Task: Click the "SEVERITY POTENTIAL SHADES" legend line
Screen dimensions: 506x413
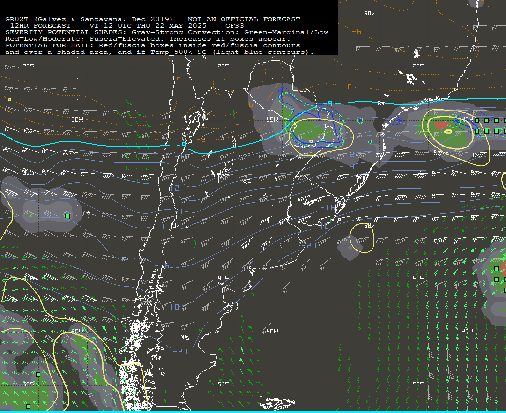Action: (x=167, y=32)
